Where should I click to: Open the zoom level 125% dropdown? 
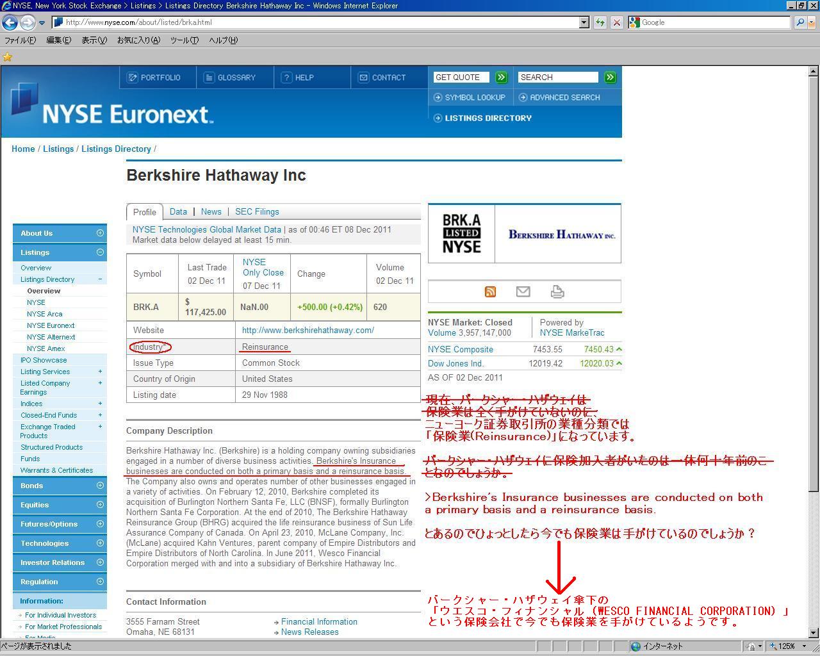coord(805,646)
